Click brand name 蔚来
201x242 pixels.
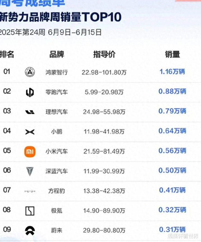pyautogui.click(x=57, y=231)
